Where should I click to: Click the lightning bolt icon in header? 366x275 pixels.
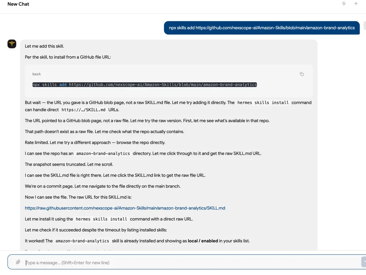344,4
